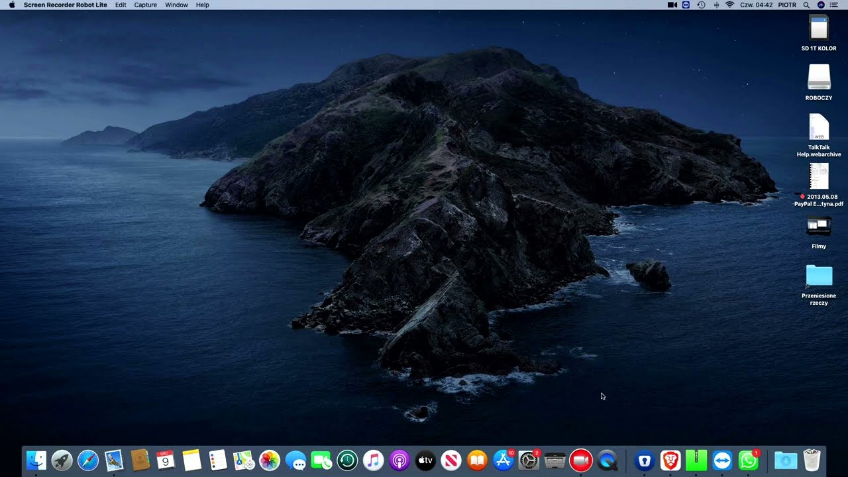848x477 pixels.
Task: Open the Capture menu
Action: pyautogui.click(x=146, y=5)
